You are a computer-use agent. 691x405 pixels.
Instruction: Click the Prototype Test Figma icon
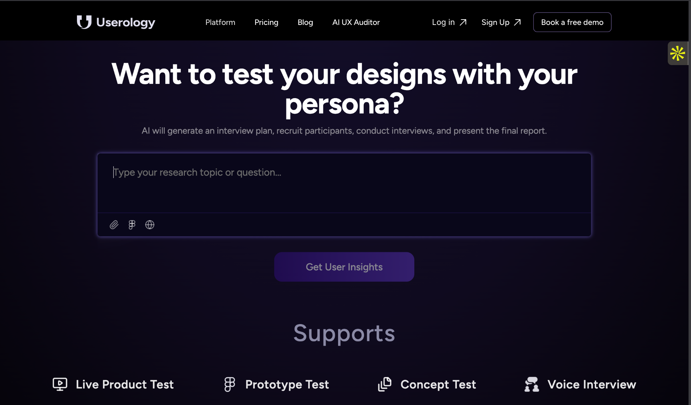coord(230,384)
